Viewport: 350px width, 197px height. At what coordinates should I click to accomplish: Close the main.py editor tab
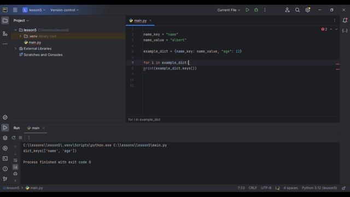coord(150,21)
